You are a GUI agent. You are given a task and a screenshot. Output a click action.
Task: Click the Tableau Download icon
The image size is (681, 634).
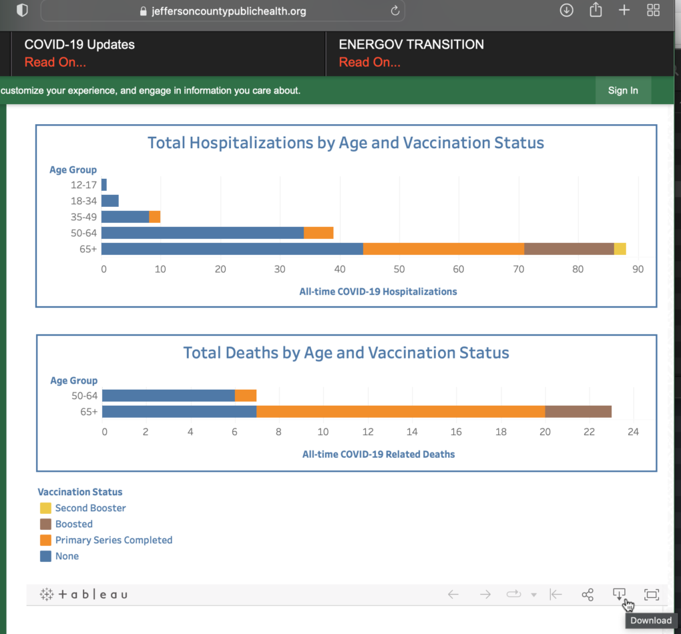pyautogui.click(x=619, y=594)
